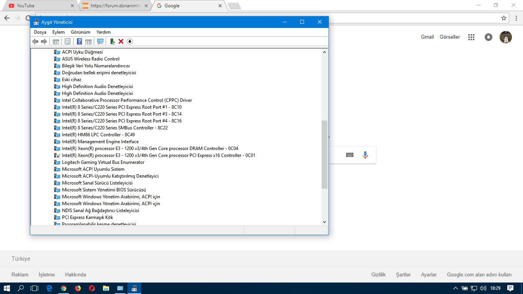
Task: Click the Update driver green arrow icon
Action: coord(112,41)
